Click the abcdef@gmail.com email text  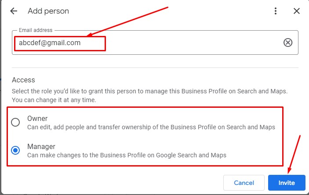50,43
